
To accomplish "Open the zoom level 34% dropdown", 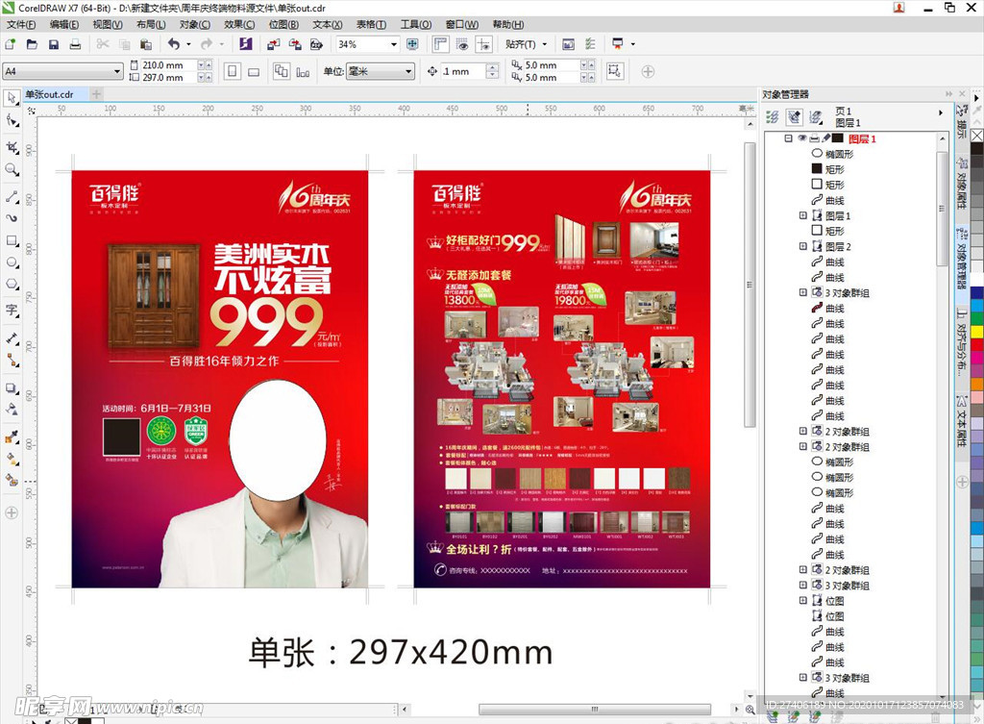I will point(393,44).
